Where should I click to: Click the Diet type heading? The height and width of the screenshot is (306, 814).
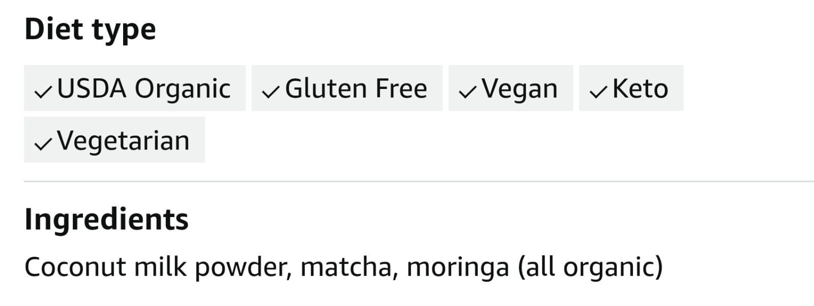pyautogui.click(x=90, y=30)
